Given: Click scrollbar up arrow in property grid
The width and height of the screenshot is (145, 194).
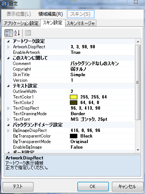Looking at the screenshot, I should [138, 42].
